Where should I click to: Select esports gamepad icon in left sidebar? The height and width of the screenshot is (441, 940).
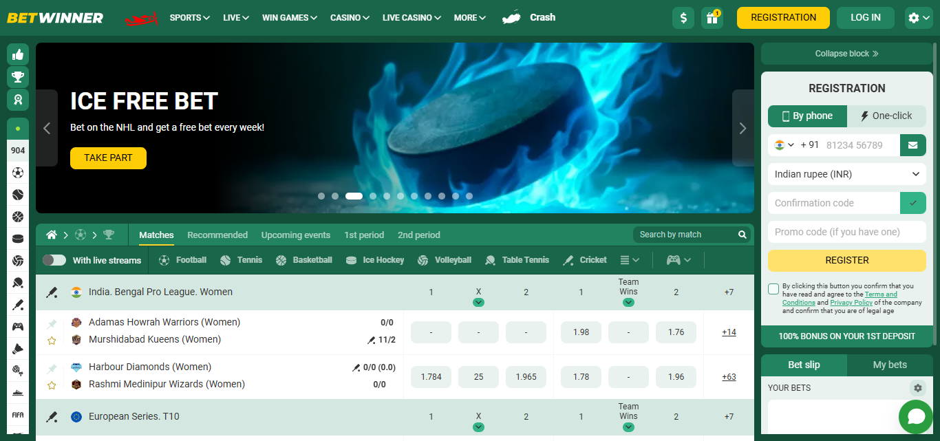[18, 326]
